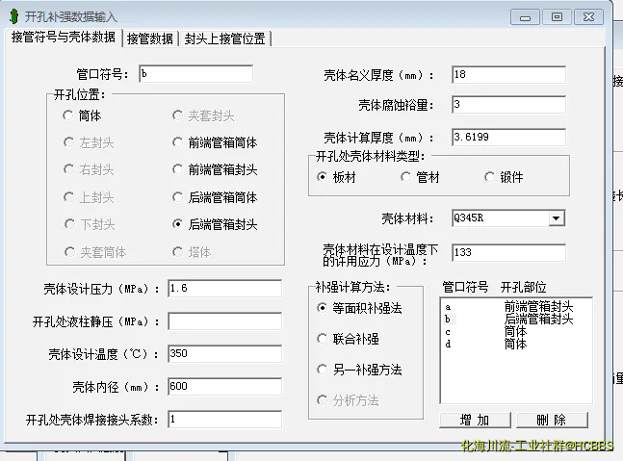Click 焊接接头系数 input field
Screen dimensions: 623x461
pyautogui.click(x=225, y=420)
